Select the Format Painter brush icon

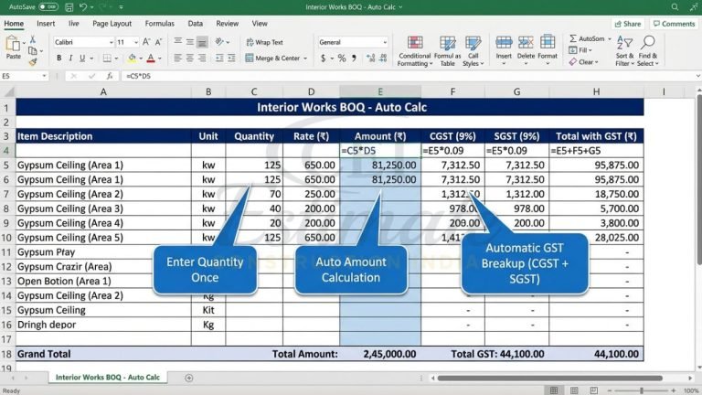coord(33,62)
